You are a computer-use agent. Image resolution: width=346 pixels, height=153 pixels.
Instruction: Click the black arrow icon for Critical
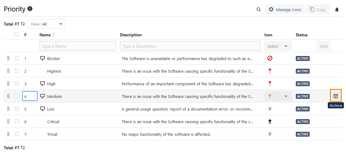pyautogui.click(x=270, y=121)
